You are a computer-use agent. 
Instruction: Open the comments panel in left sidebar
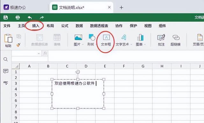coord(6,71)
